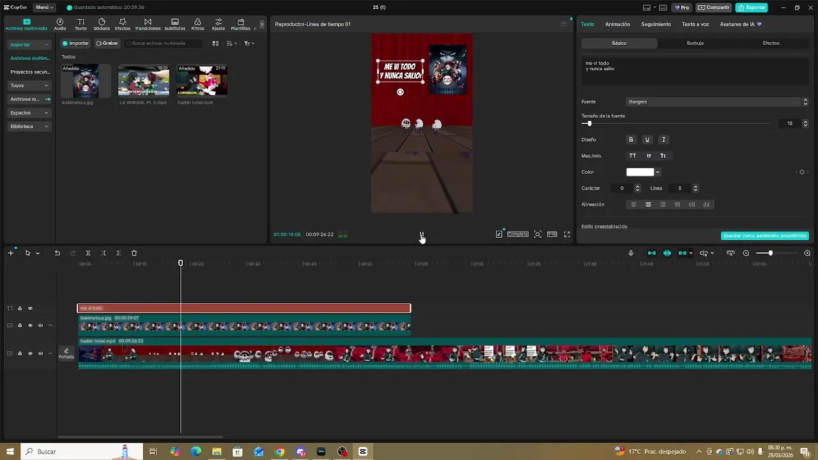The image size is (818, 460).
Task: Toggle visibility of hazbin hotel.mp4 track
Action: [x=30, y=353]
